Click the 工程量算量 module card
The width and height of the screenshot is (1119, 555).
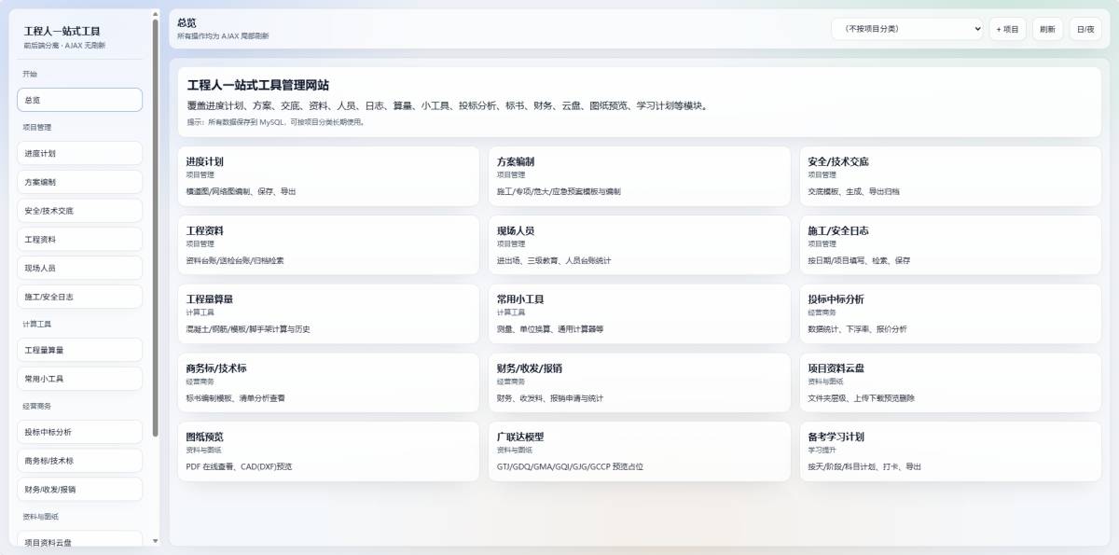coord(327,313)
